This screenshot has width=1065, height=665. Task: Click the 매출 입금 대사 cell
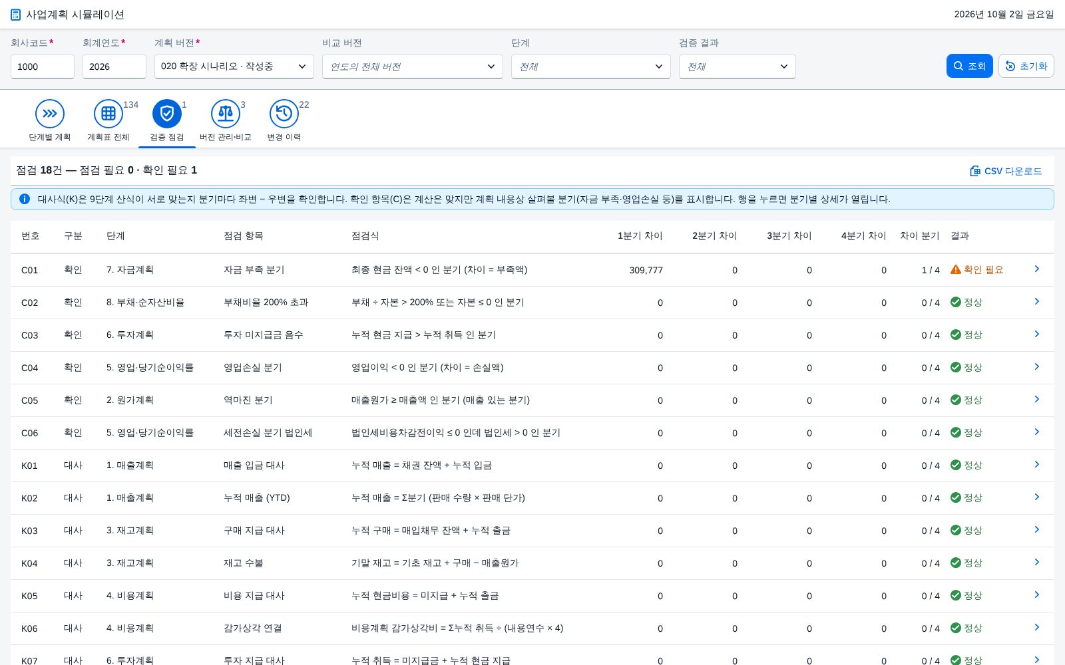(254, 465)
